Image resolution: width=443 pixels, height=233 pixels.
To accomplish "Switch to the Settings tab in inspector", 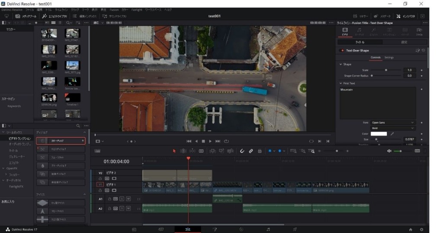I will click(x=389, y=57).
